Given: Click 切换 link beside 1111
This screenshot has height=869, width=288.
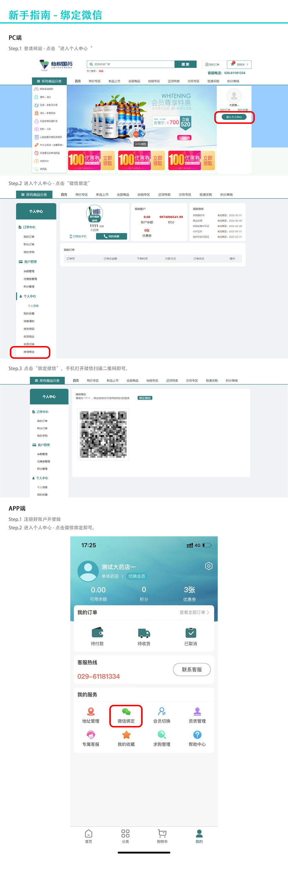Looking at the screenshot, I should pos(101,226).
